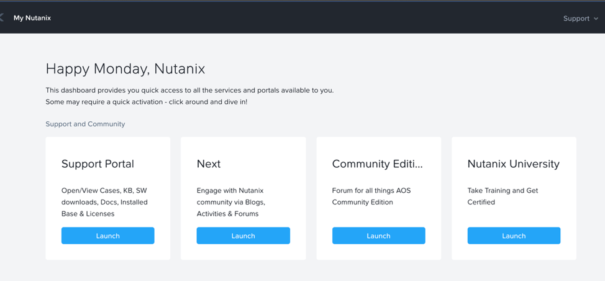Click the truncated Community Edition card heading
This screenshot has width=605, height=281.
(x=378, y=164)
